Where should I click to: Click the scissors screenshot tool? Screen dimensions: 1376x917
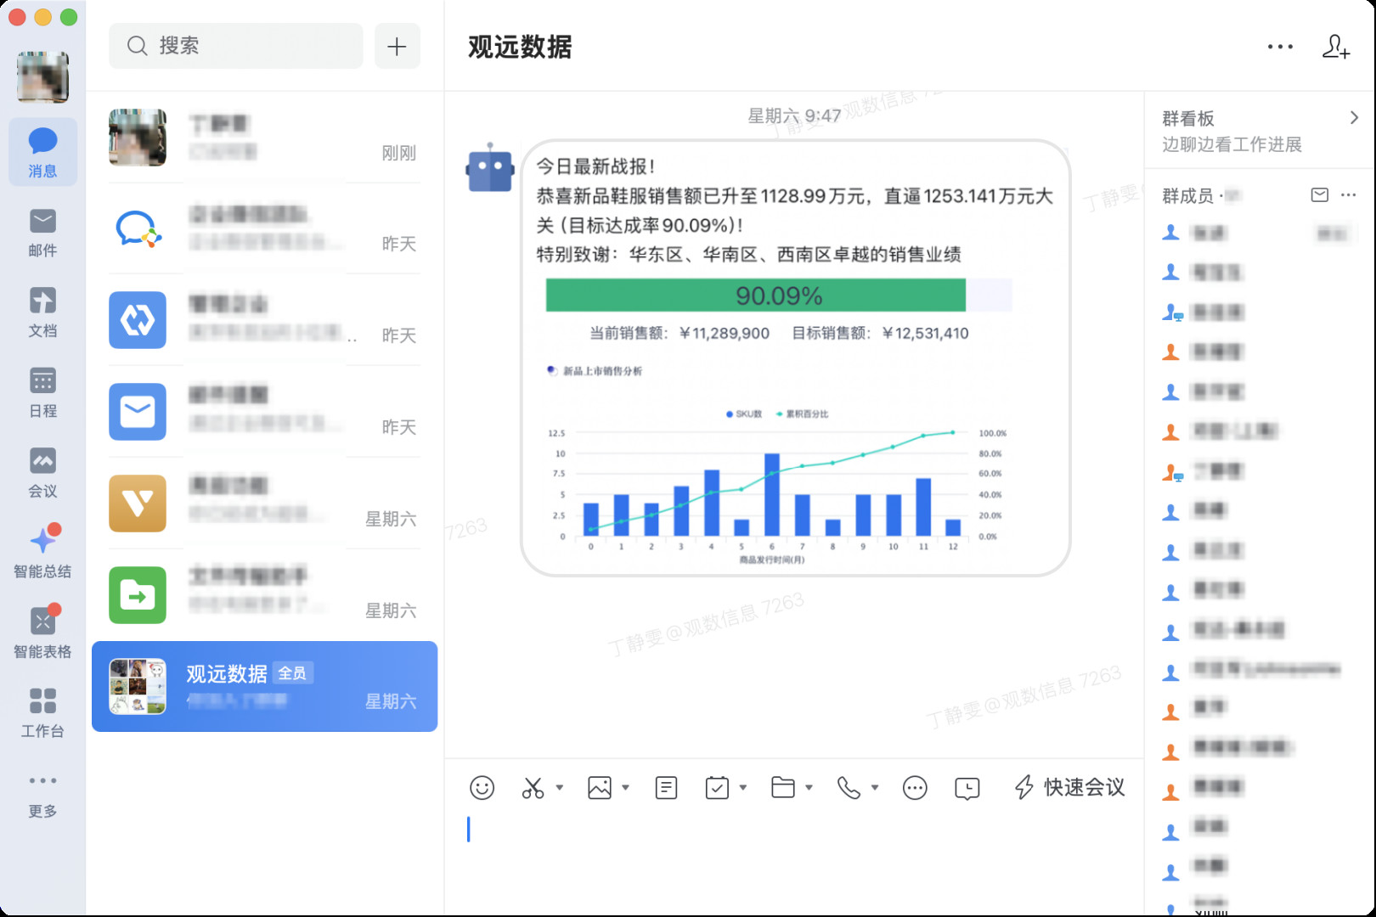[x=533, y=788]
